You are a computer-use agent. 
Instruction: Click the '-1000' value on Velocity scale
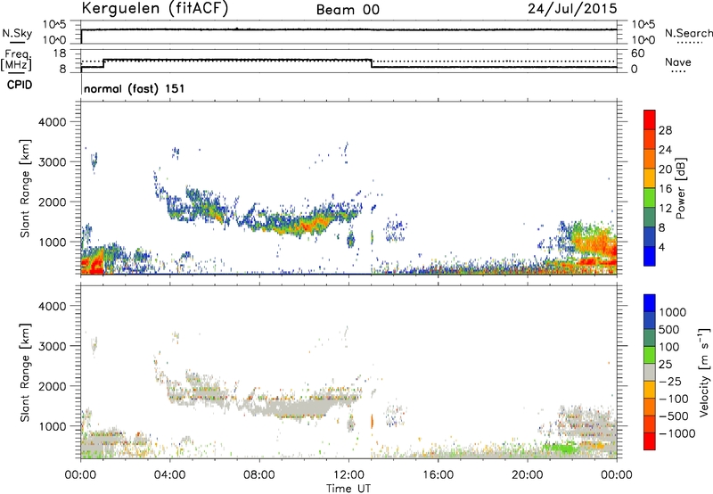(x=677, y=433)
